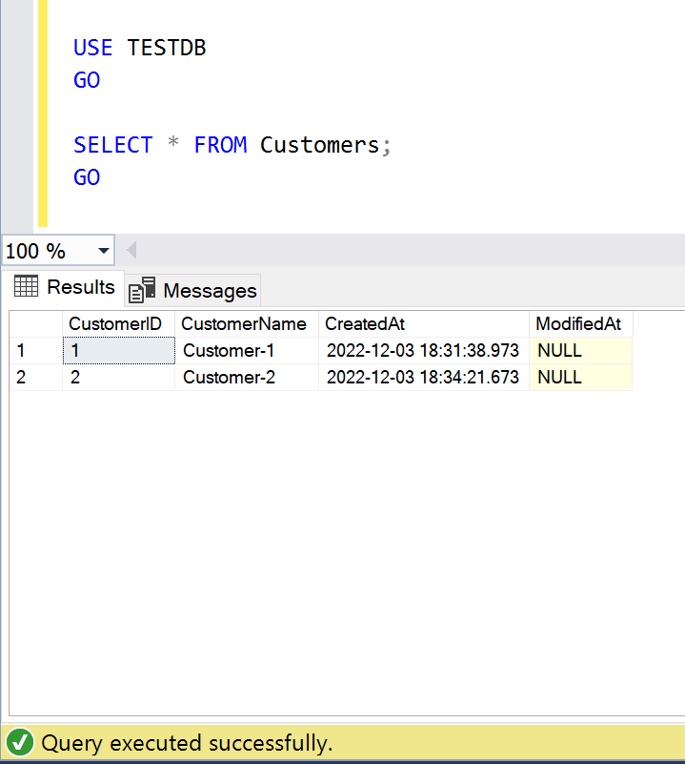This screenshot has width=685, height=764.
Task: Click the grid's top-left select-all corner
Action: point(35,324)
